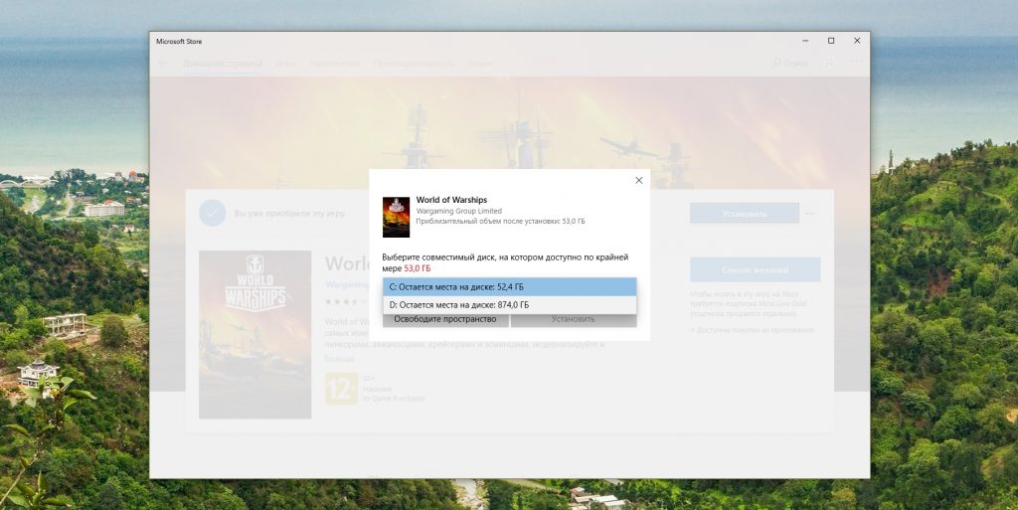The image size is (1018, 510).
Task: Click the ellipsis beside the page install button
Action: tap(811, 214)
